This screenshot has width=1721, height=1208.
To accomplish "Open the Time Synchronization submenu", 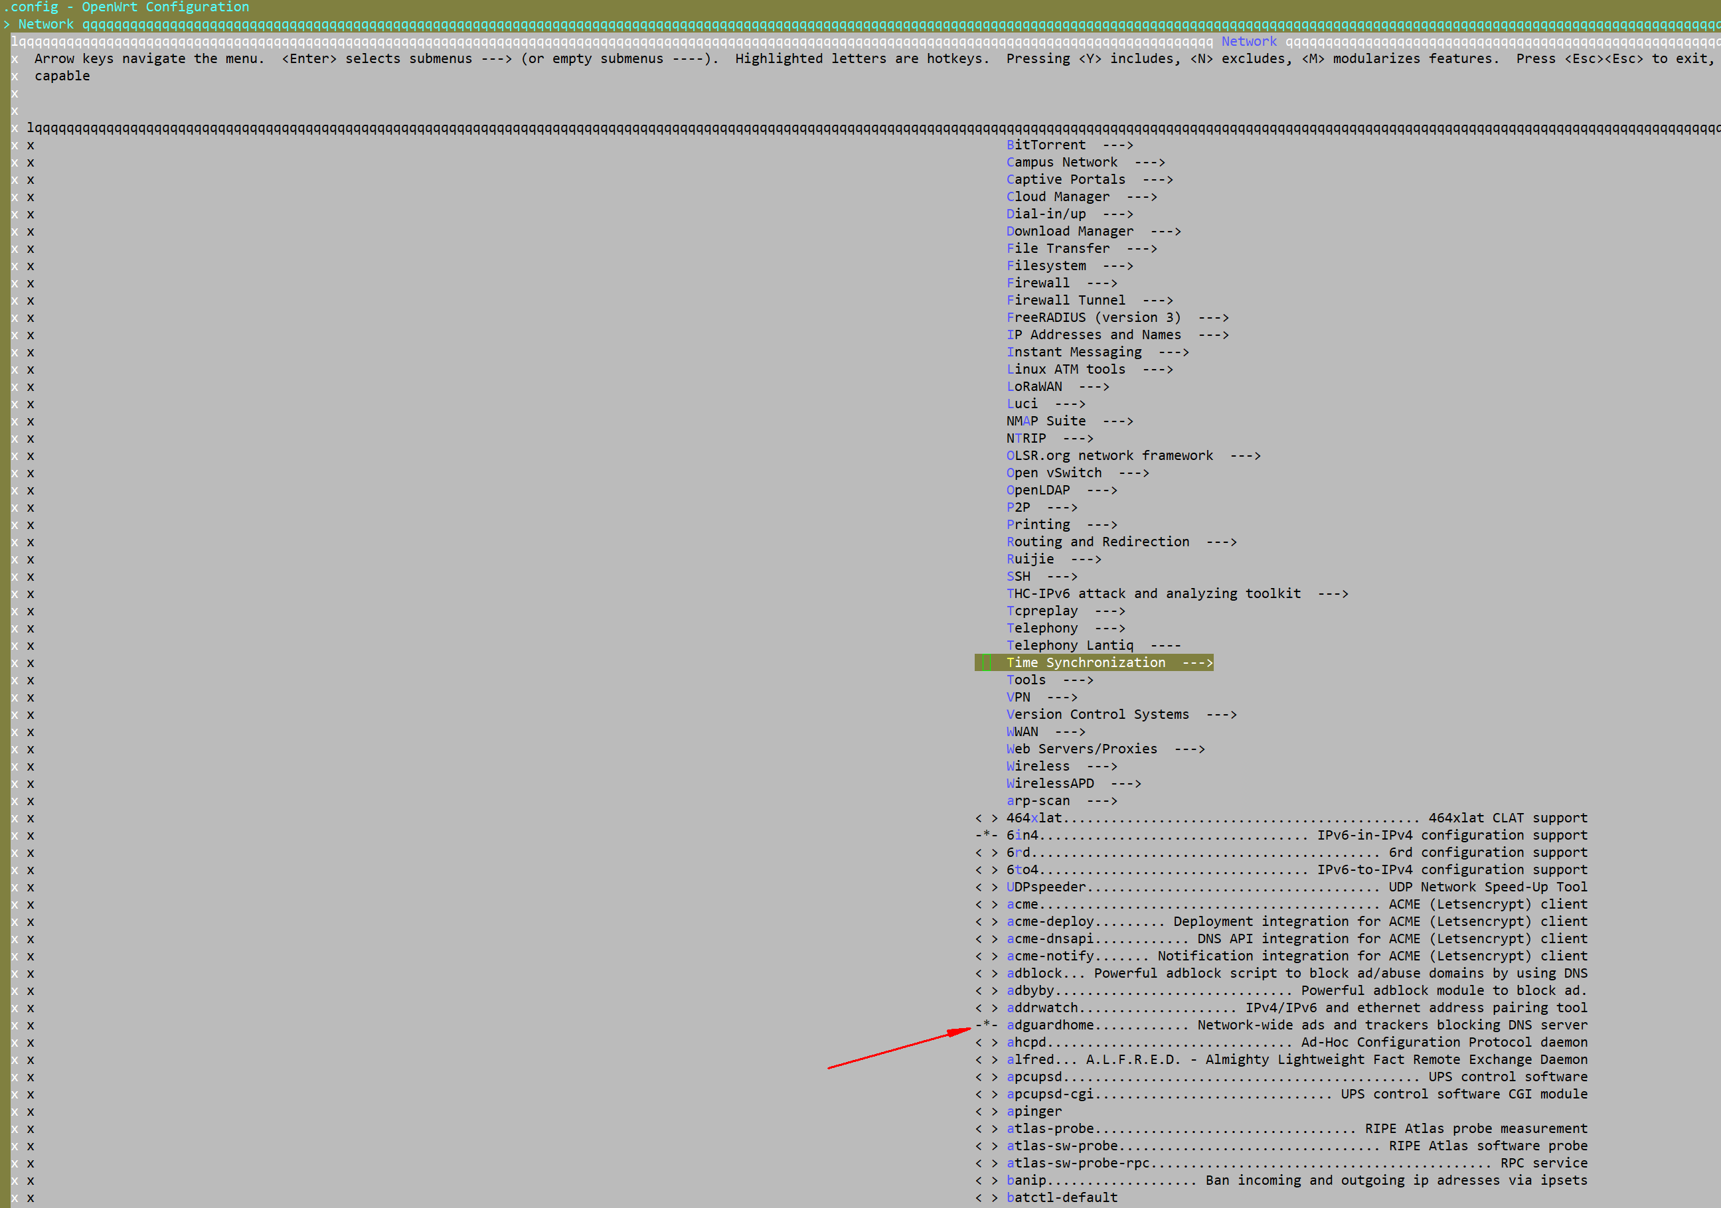I will click(x=1086, y=662).
